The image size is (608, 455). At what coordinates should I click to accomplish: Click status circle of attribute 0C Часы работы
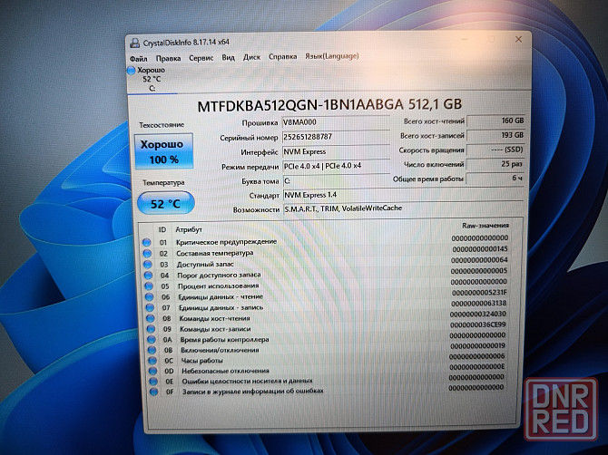coord(149,360)
